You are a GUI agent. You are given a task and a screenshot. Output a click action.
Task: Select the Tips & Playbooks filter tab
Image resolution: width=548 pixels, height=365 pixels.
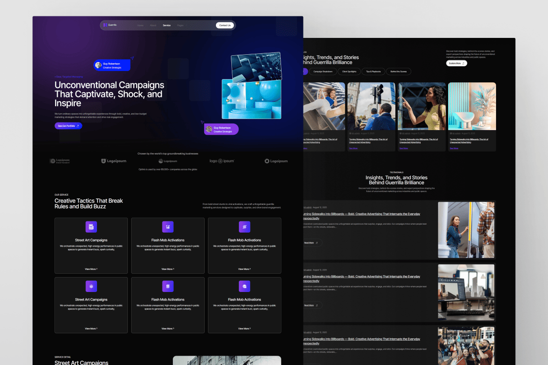(373, 72)
